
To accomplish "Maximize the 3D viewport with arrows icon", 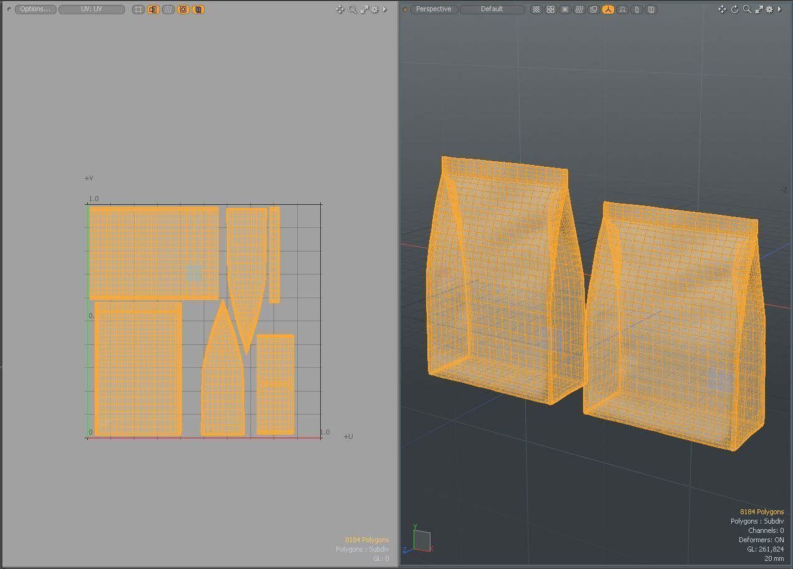I will (759, 9).
